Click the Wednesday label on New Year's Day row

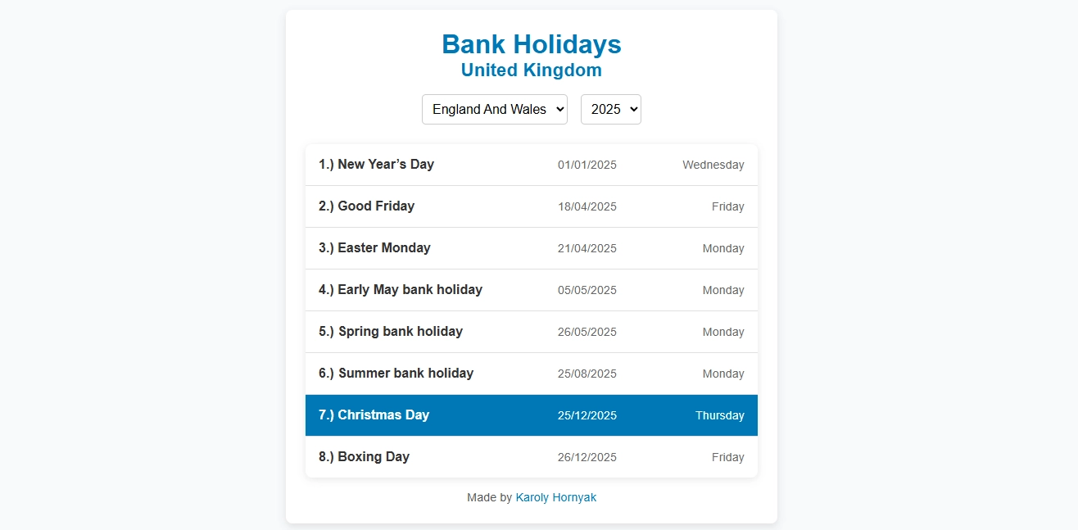(713, 165)
